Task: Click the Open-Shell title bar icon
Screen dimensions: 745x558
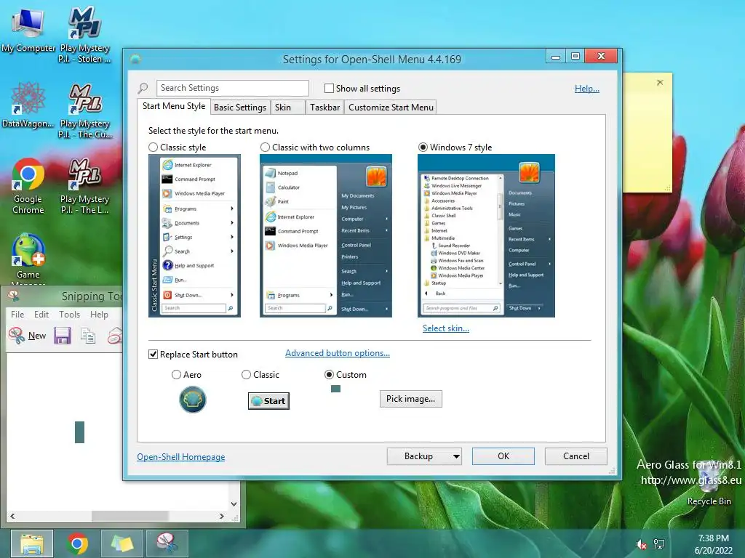Action: point(135,59)
